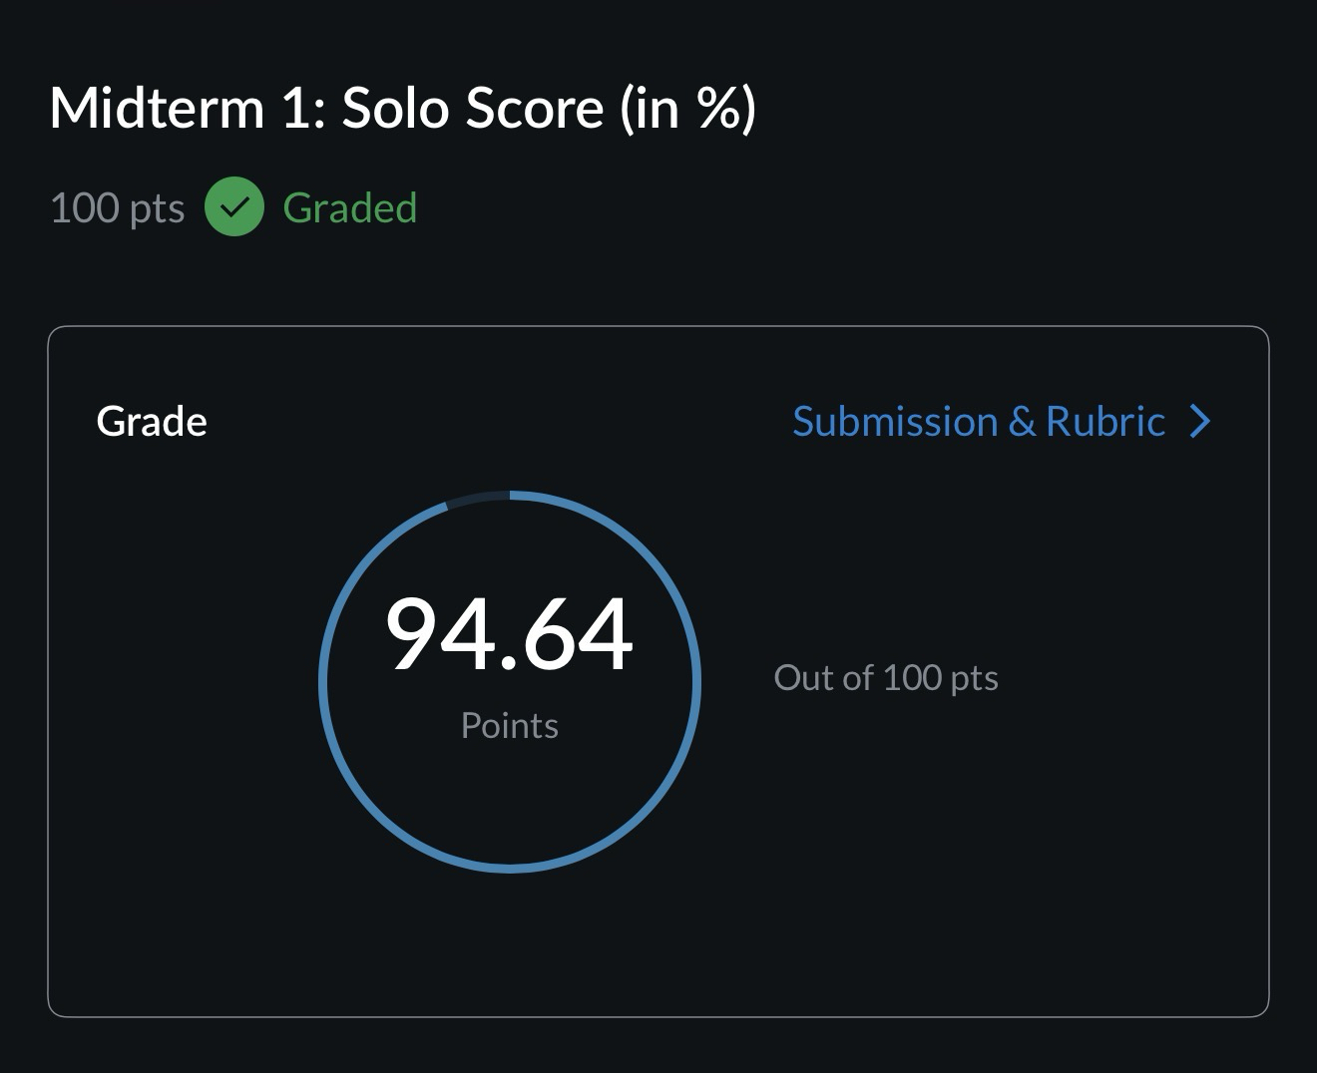Click the unfilled dark segment of score ring

coord(477,499)
